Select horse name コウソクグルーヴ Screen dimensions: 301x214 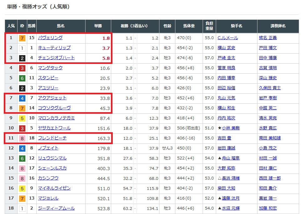54,108
